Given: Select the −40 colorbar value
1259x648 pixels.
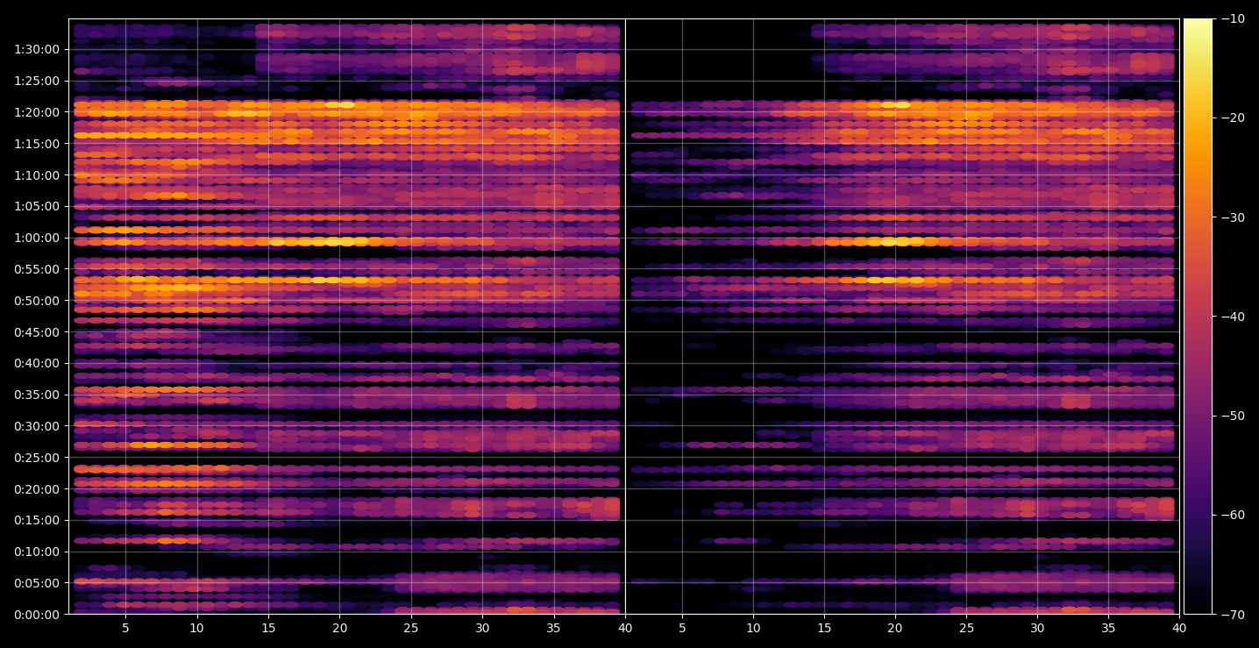Looking at the screenshot, I should pos(1233,317).
